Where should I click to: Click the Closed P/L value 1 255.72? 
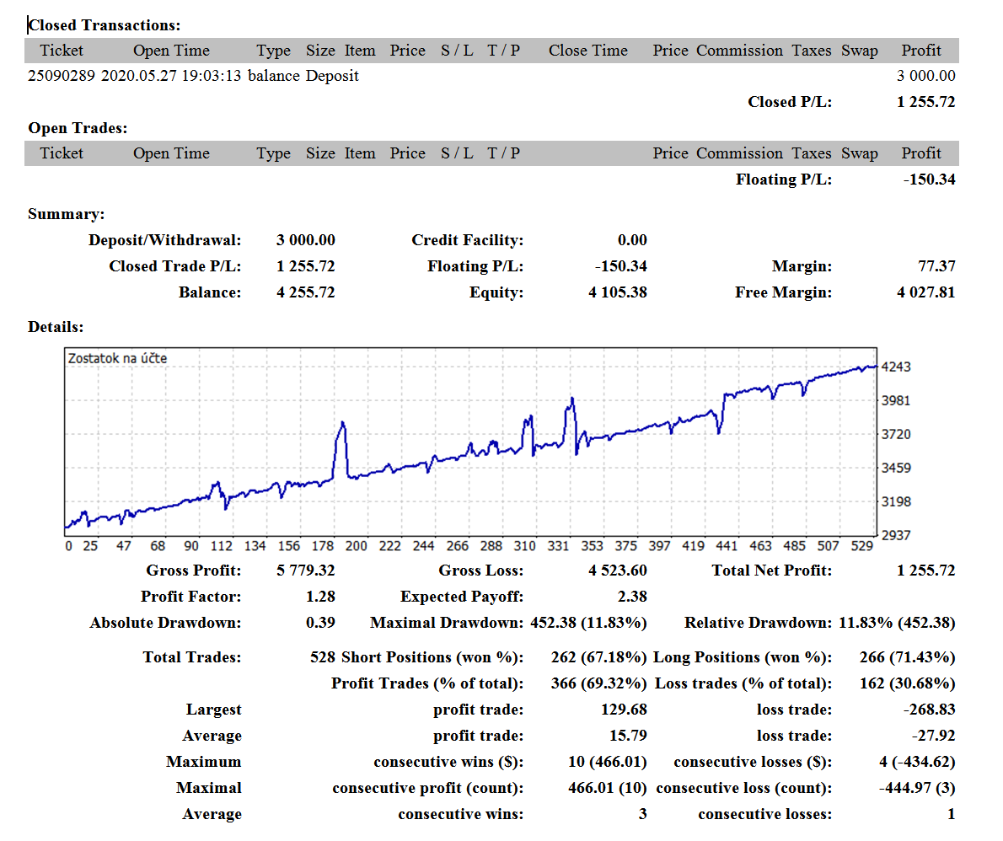(925, 102)
